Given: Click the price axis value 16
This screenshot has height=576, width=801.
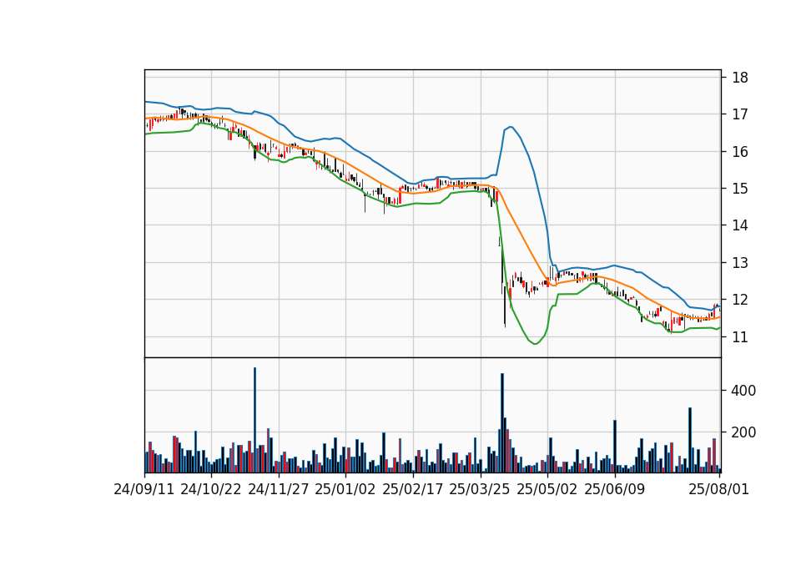Looking at the screenshot, I should pyautogui.click(x=740, y=152).
